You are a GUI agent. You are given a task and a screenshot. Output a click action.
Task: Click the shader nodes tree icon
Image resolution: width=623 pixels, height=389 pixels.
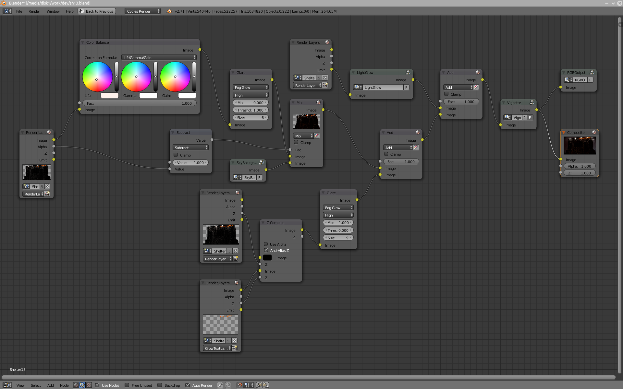pos(76,385)
